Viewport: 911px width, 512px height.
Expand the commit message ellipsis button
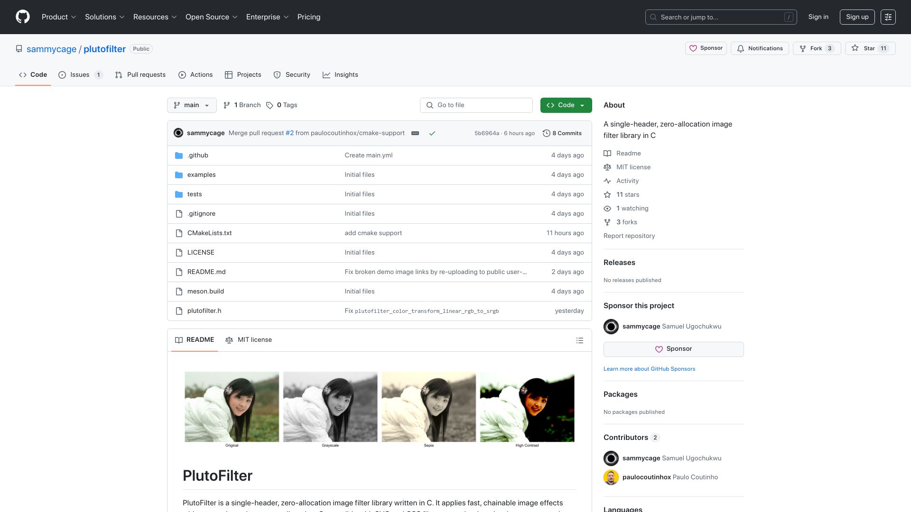pos(415,133)
